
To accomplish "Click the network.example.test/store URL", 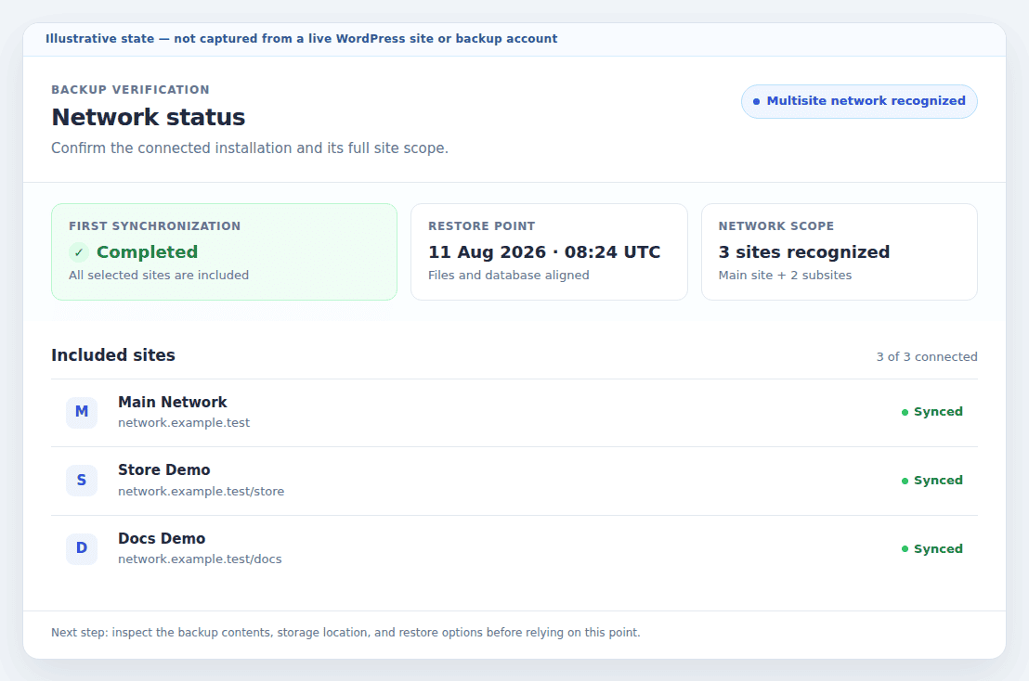I will (201, 491).
